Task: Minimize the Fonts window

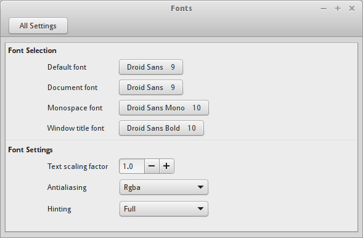Action: coord(324,9)
